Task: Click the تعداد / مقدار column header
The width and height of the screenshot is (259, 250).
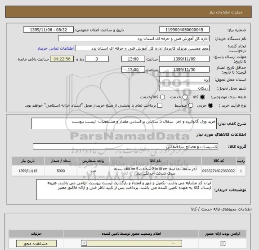Action: 61,161
